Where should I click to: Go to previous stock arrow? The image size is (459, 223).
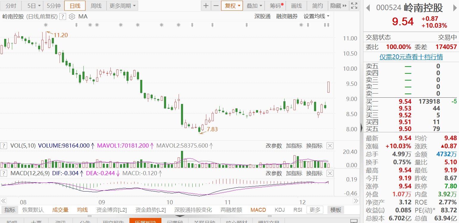[x=368, y=8]
